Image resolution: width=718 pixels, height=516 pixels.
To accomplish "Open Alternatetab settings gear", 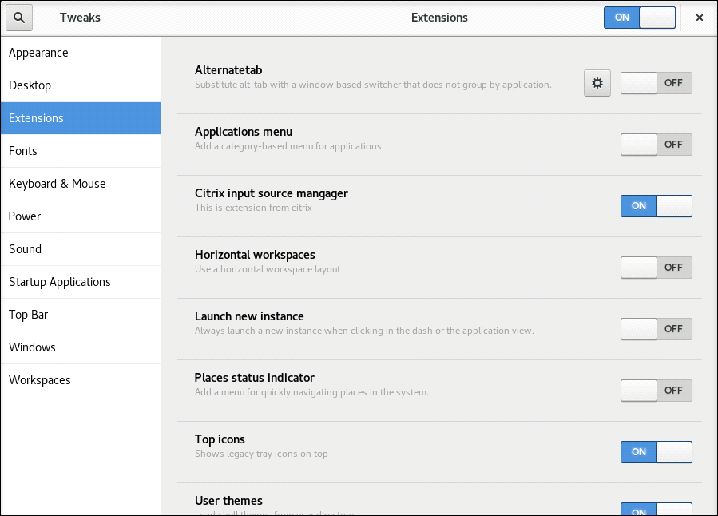I will click(x=597, y=83).
